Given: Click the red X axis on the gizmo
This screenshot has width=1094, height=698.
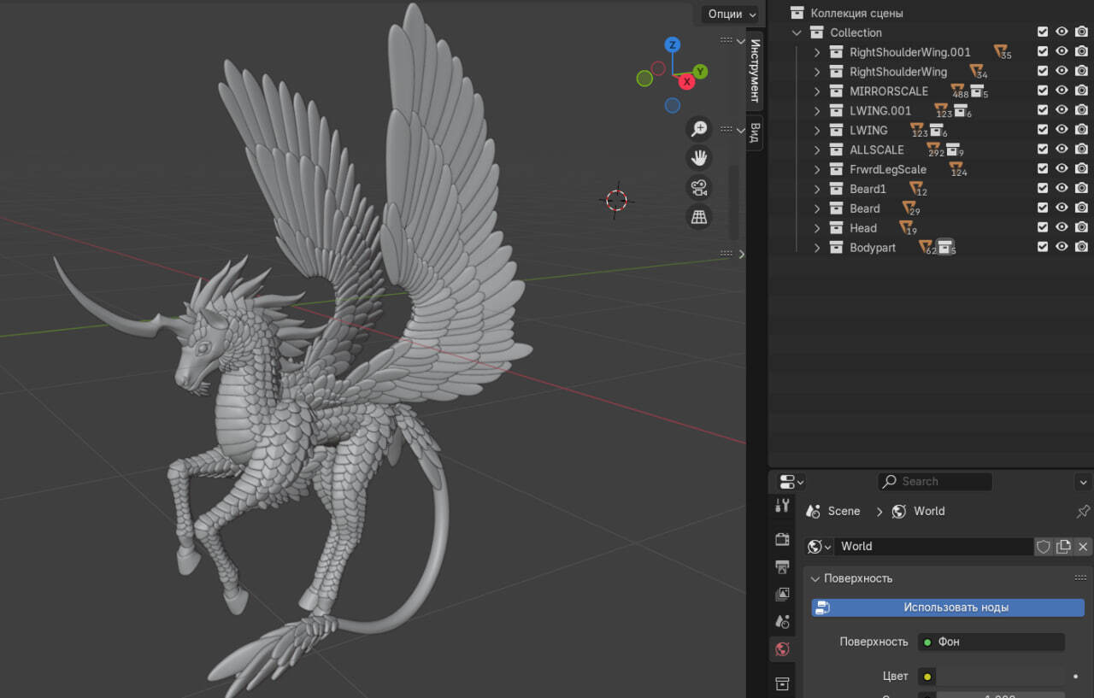Looking at the screenshot, I should click(686, 82).
